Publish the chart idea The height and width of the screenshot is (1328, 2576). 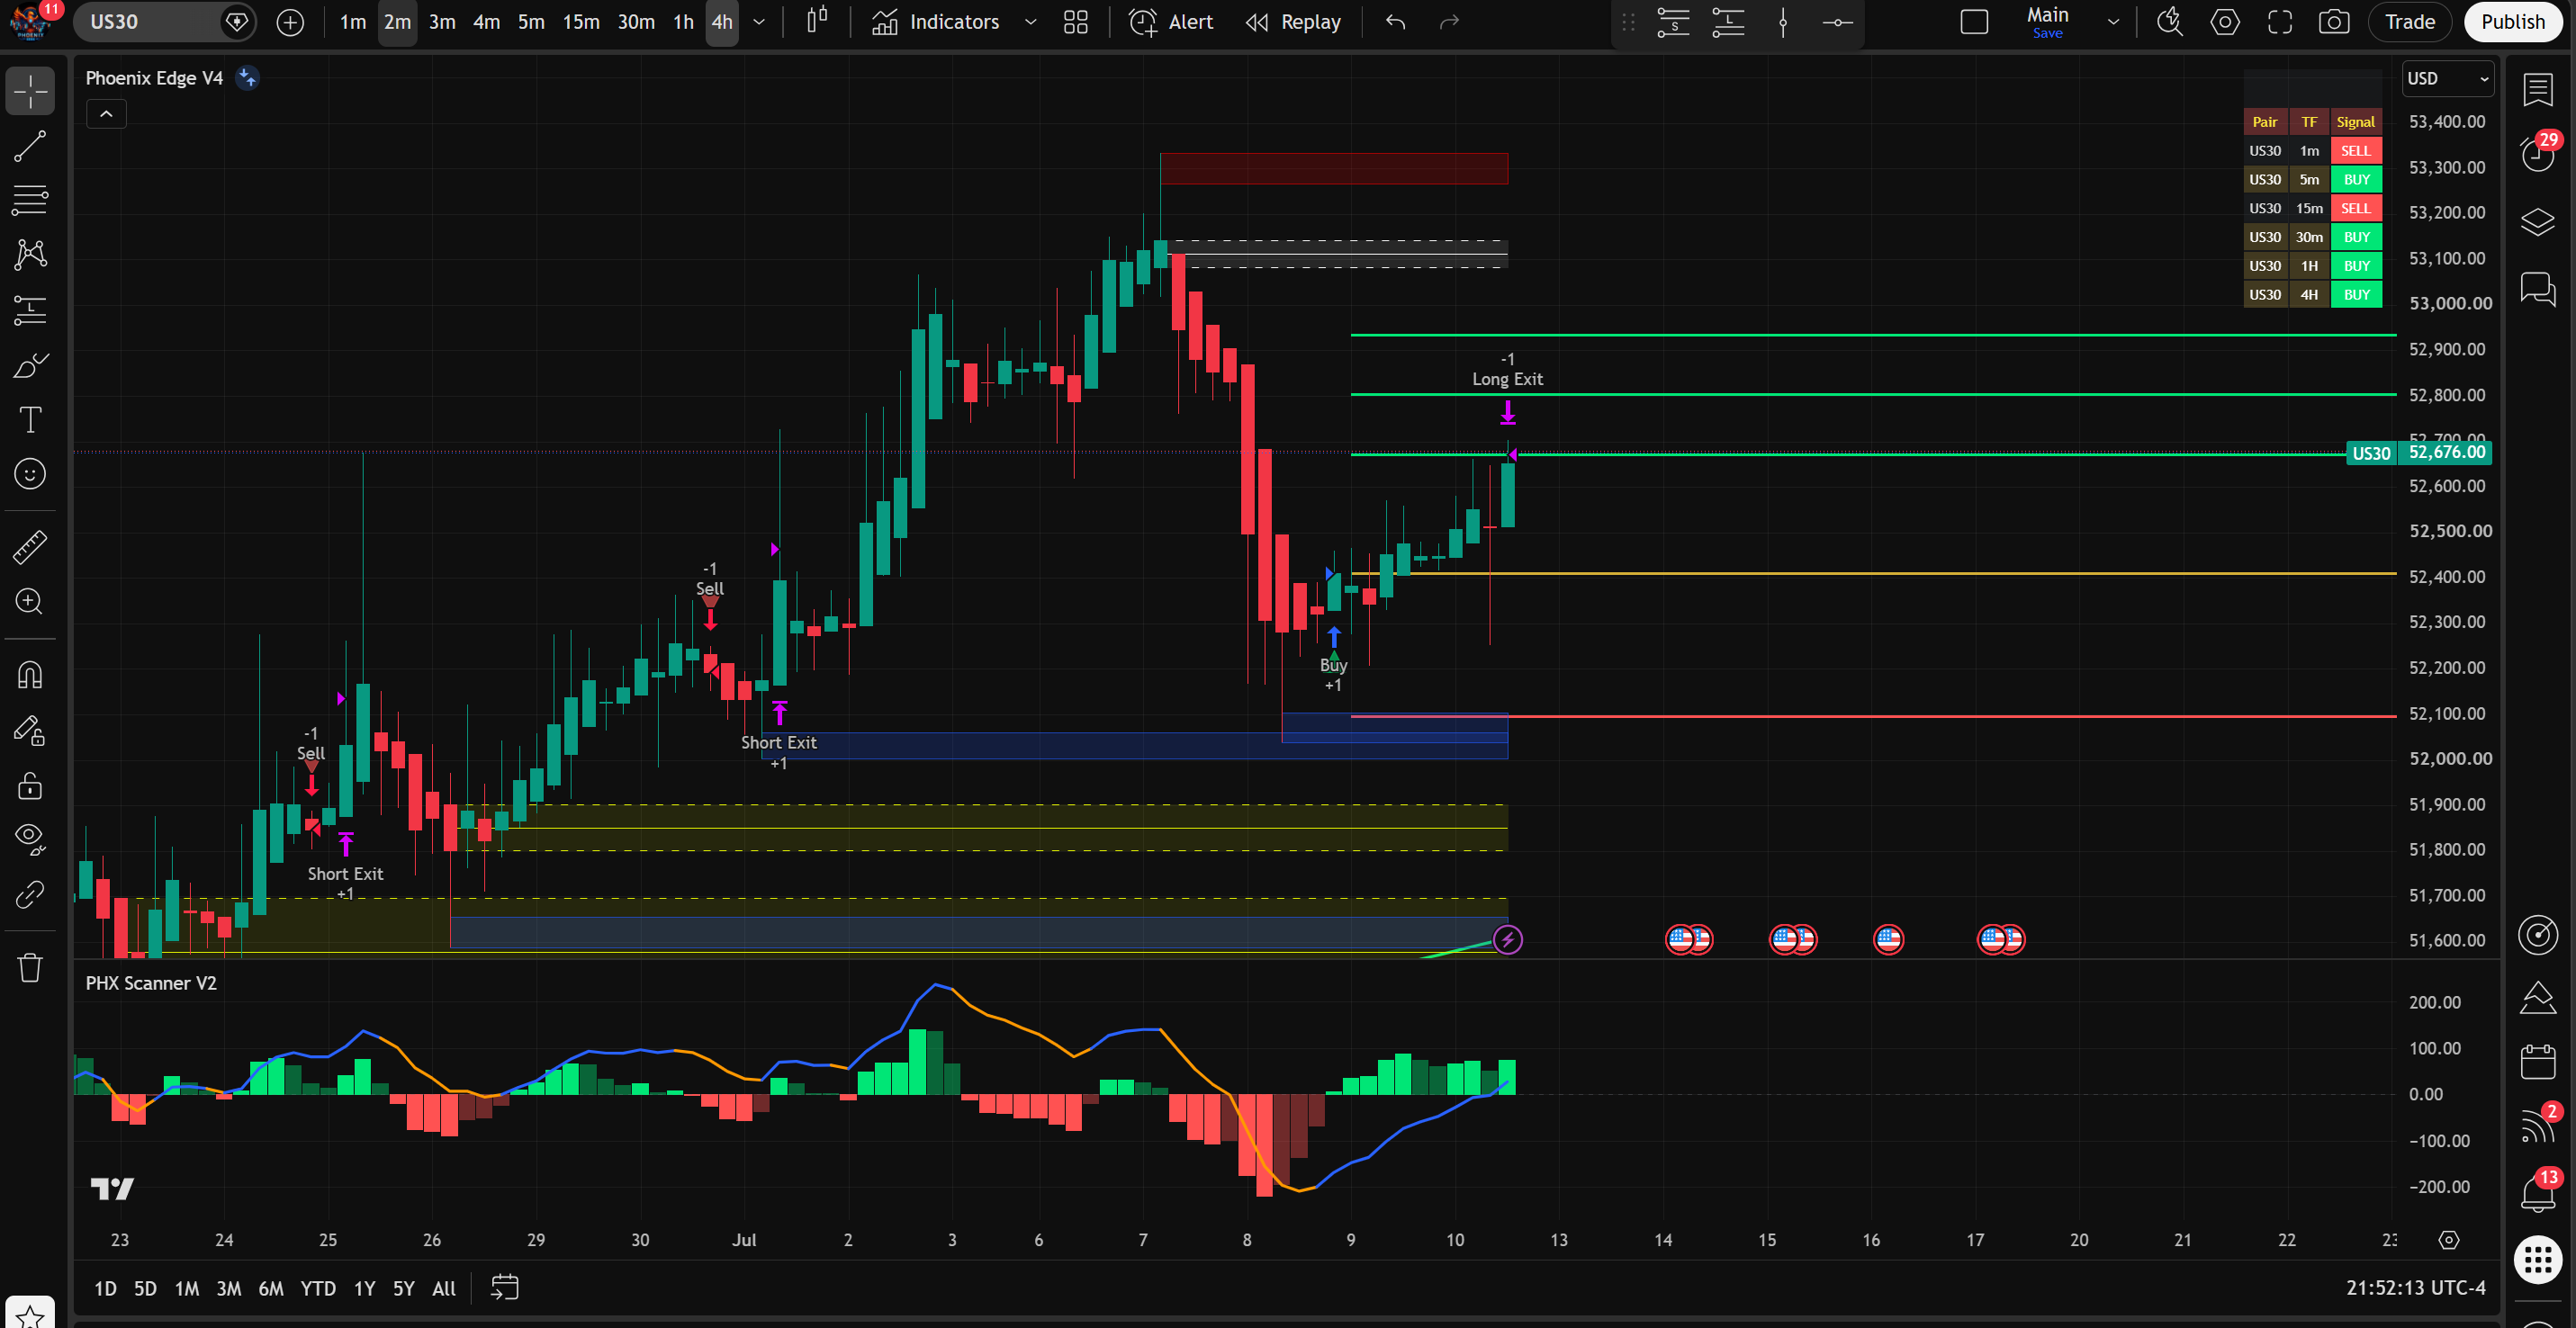coord(2513,22)
